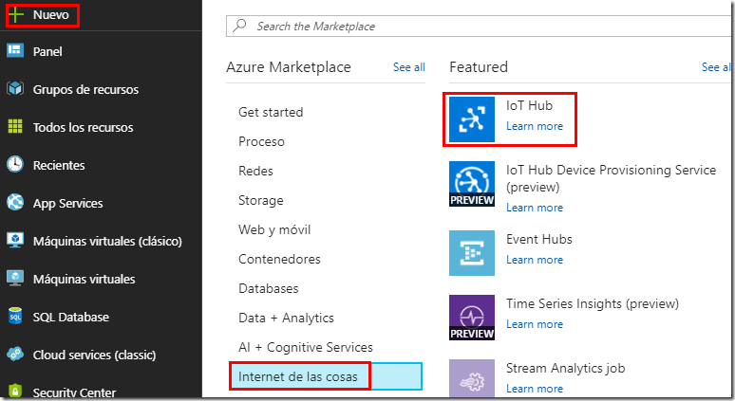Select Get started category

pos(271,112)
